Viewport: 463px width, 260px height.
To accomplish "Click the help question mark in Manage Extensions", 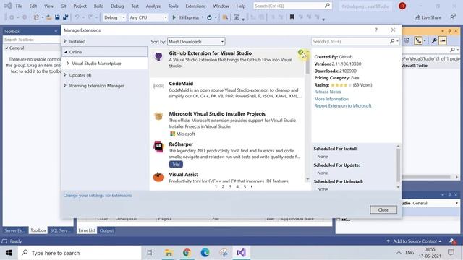I will [x=376, y=30].
